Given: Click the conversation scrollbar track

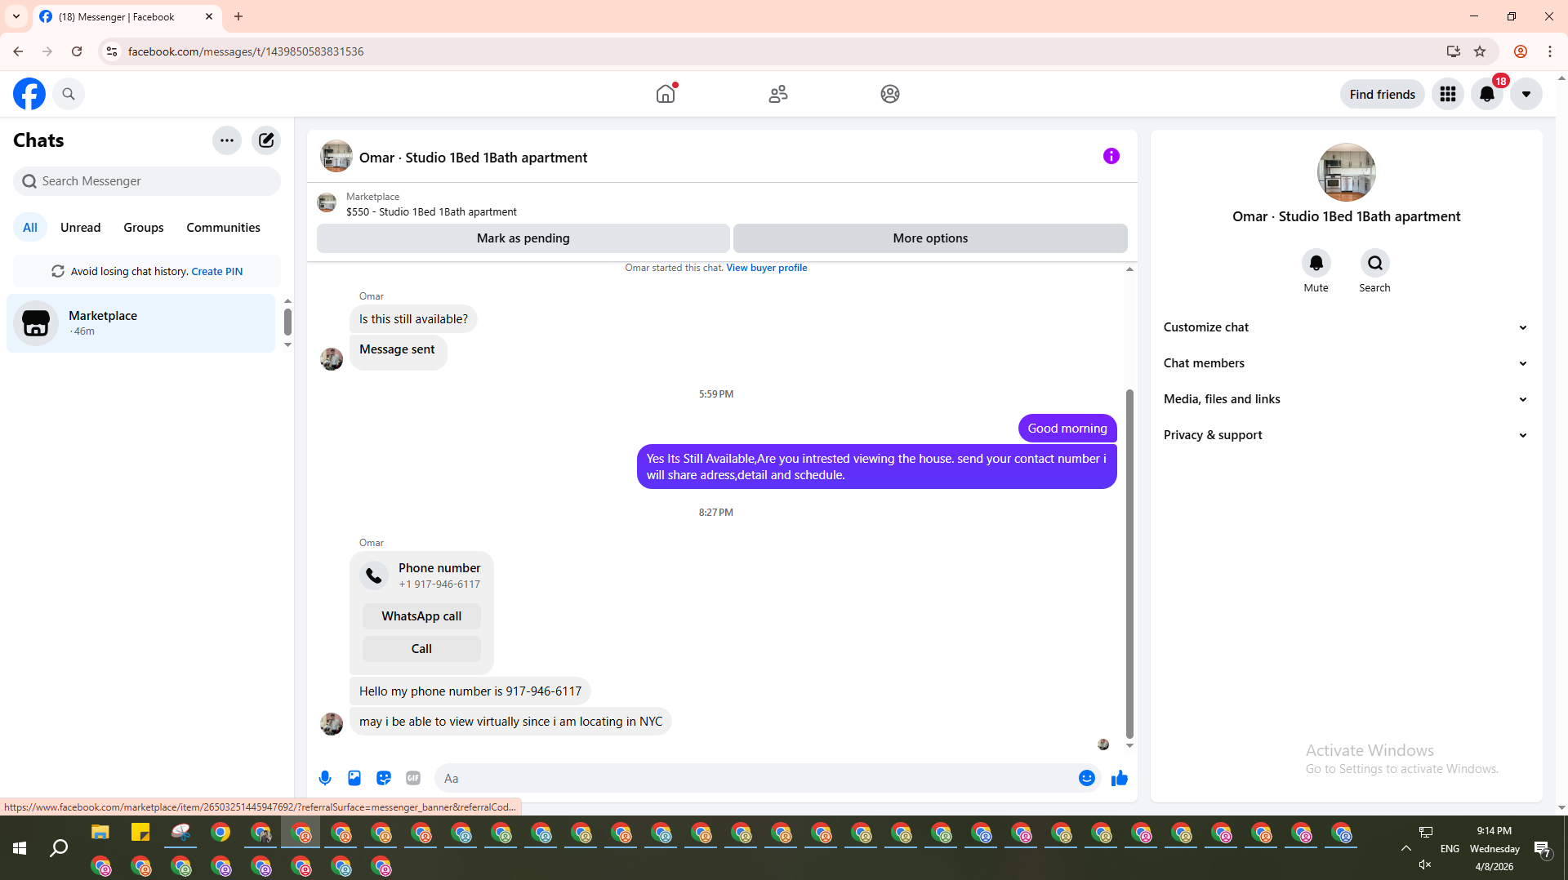Looking at the screenshot, I should click(x=1129, y=506).
